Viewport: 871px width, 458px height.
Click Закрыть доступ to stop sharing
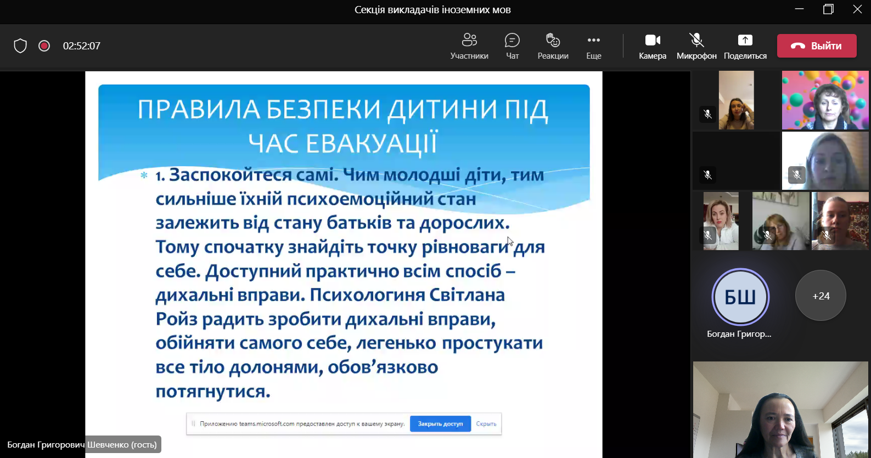(x=440, y=424)
